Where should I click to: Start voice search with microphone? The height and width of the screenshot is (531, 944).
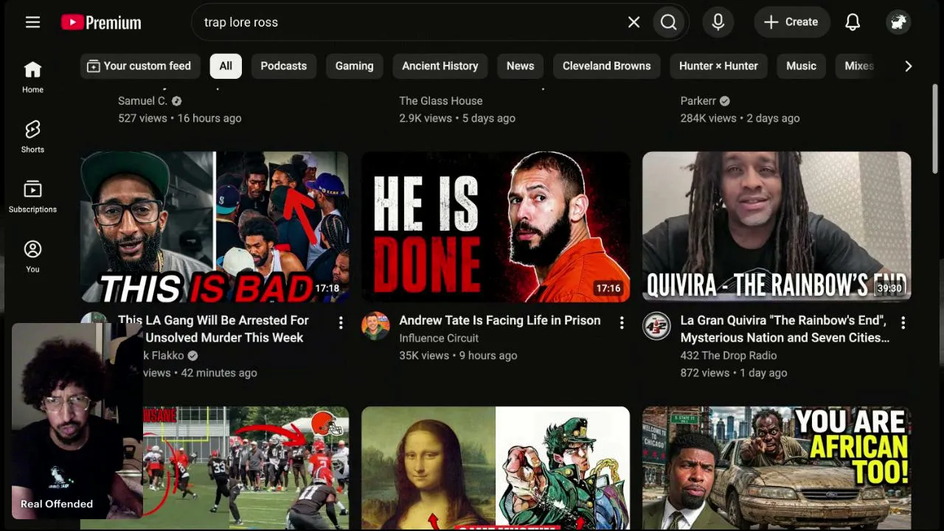tap(718, 22)
